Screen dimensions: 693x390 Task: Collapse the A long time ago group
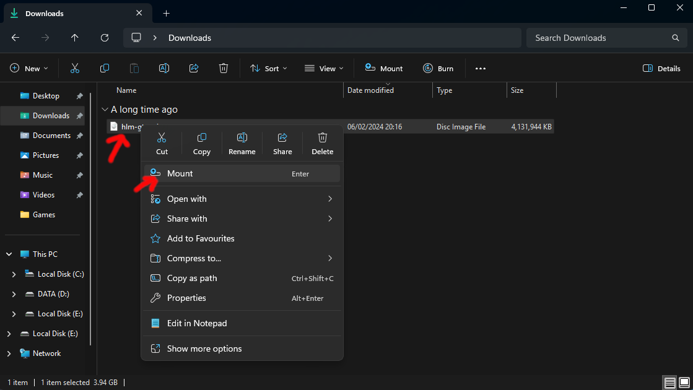pyautogui.click(x=105, y=110)
